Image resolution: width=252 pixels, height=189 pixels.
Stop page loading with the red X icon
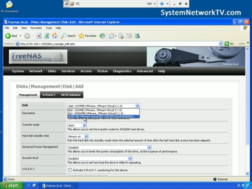coord(39,36)
